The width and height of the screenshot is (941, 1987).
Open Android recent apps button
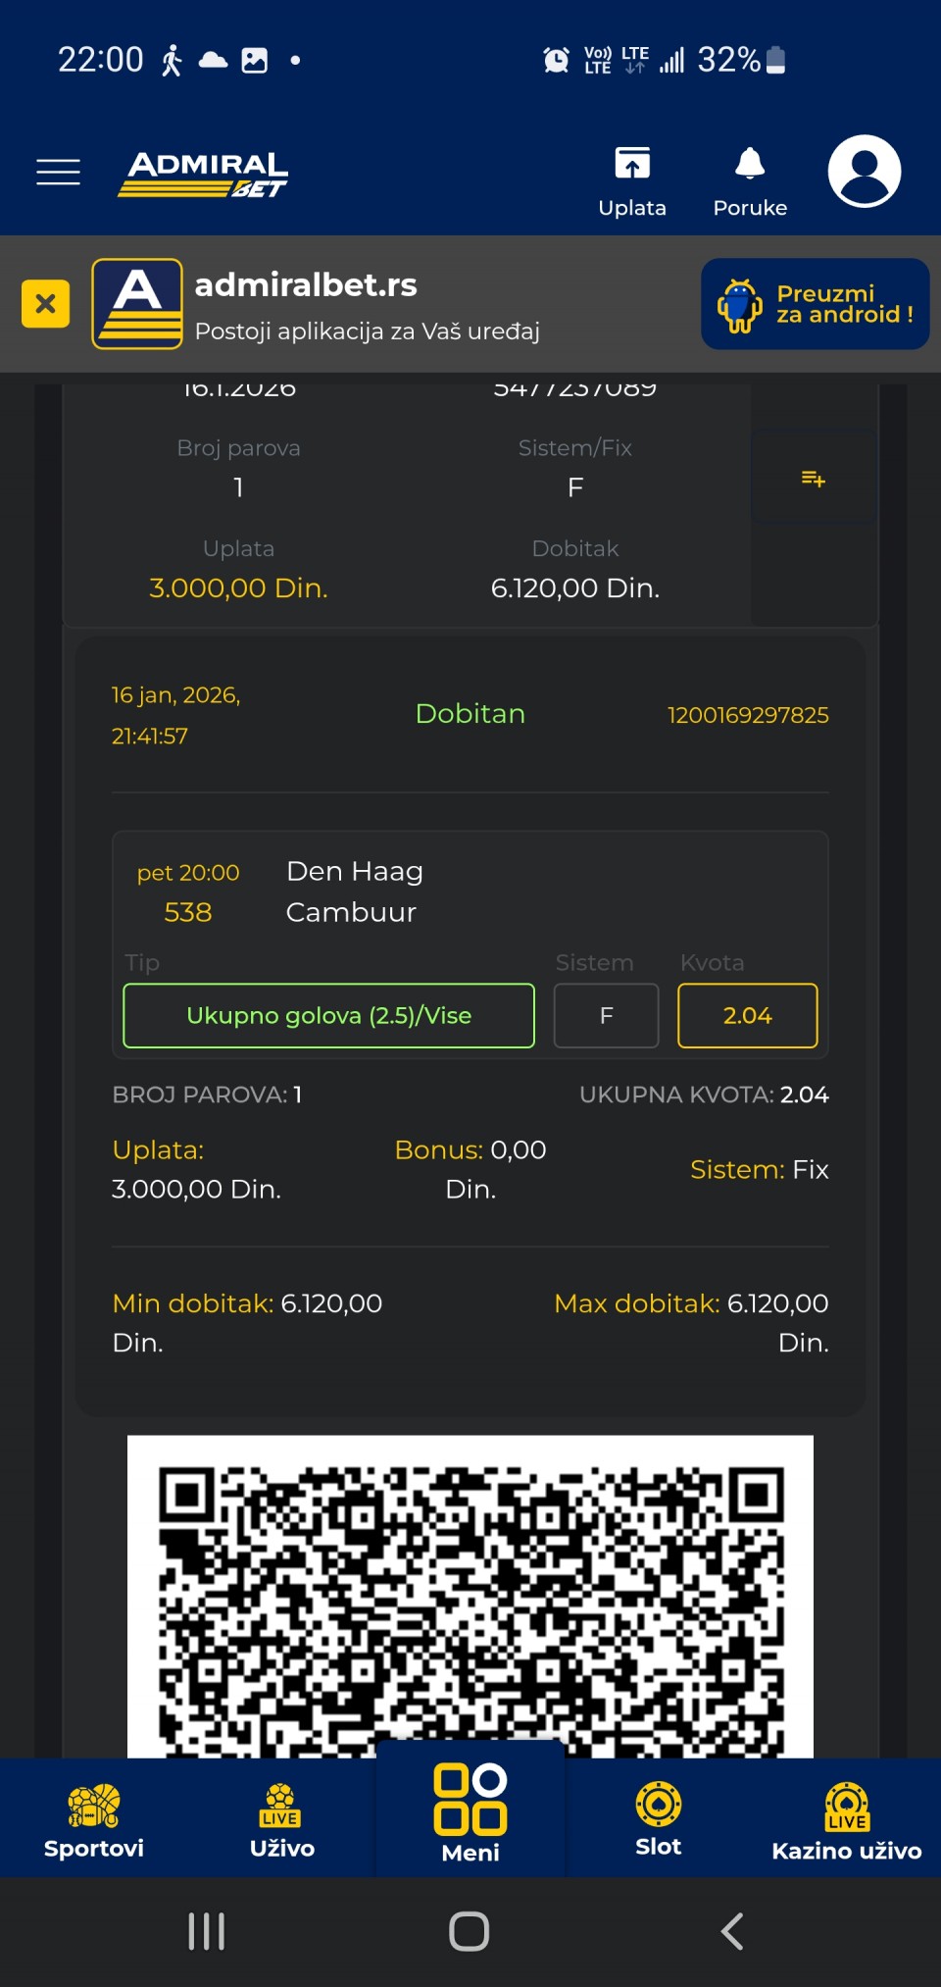[207, 1931]
